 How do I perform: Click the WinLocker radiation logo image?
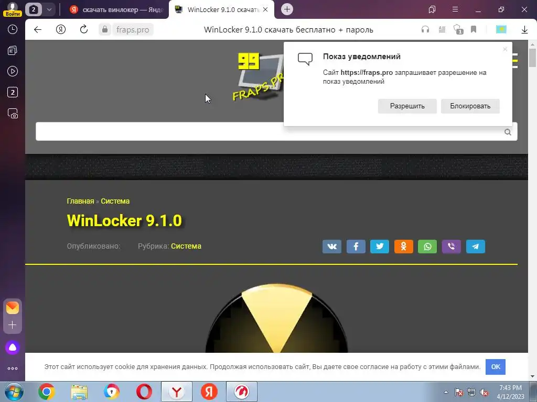tap(277, 319)
